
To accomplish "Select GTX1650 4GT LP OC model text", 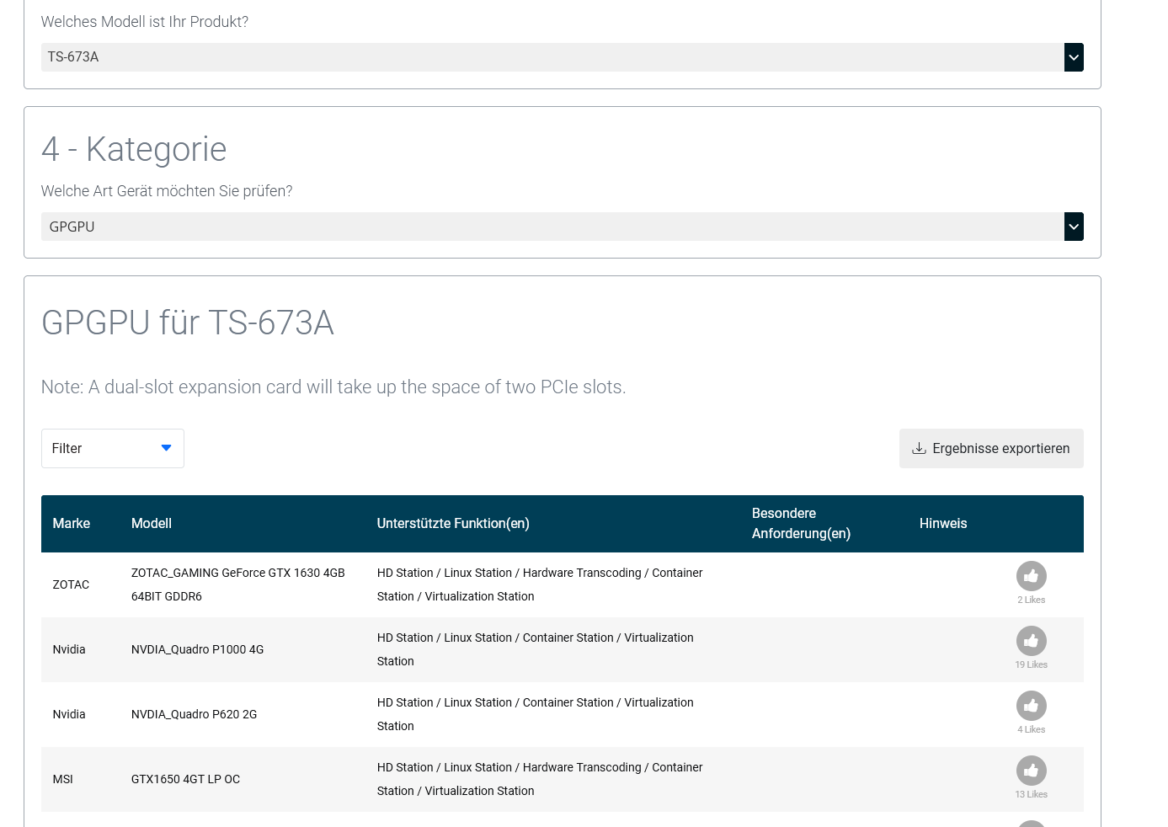I will coord(185,779).
